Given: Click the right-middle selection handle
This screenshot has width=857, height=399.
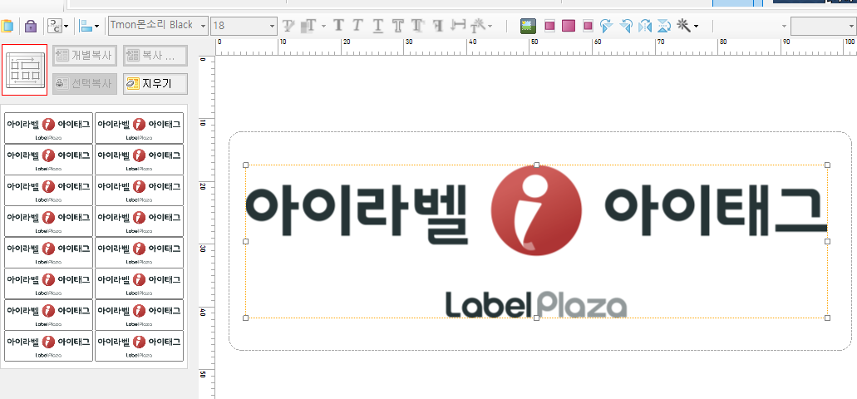Looking at the screenshot, I should [827, 241].
